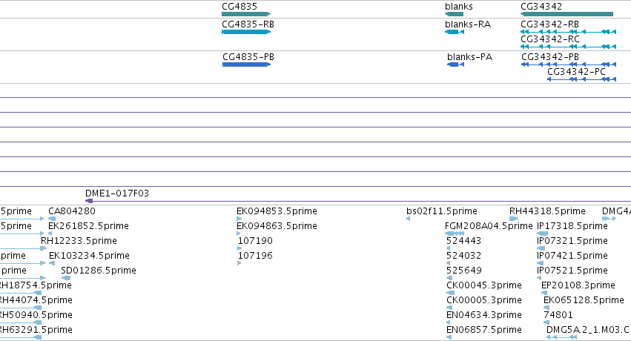Screen dimensions: 631x341
Task: Select the SD01286.5prime EST glyph
Action: click(66, 278)
